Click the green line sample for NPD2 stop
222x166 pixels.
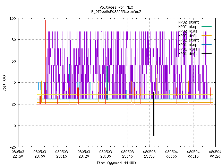click(x=207, y=26)
